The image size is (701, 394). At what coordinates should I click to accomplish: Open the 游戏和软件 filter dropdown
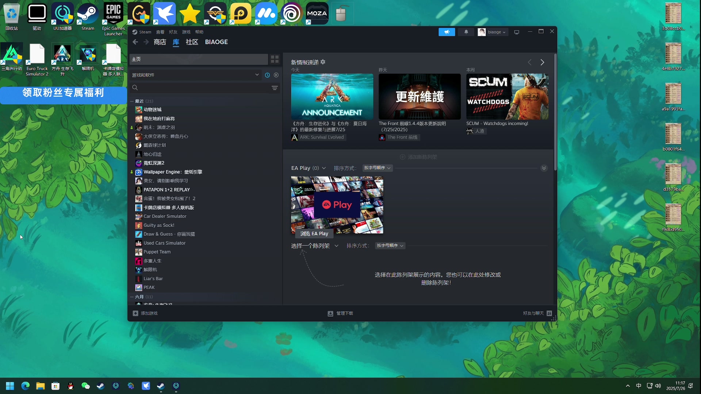tap(195, 75)
